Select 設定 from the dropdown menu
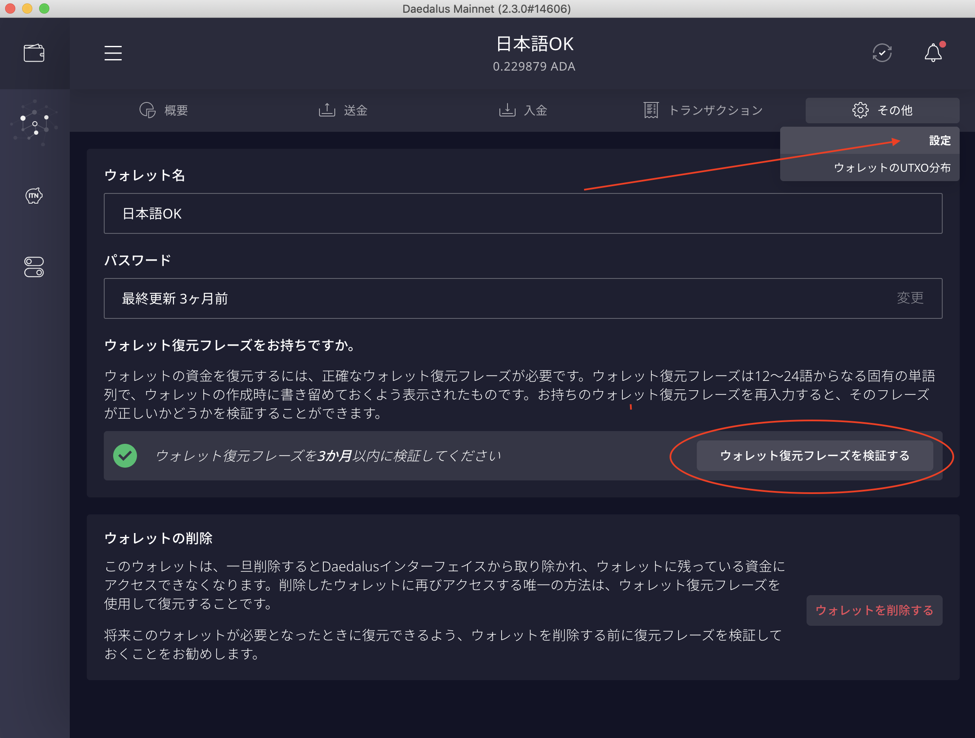975x738 pixels. [x=939, y=141]
